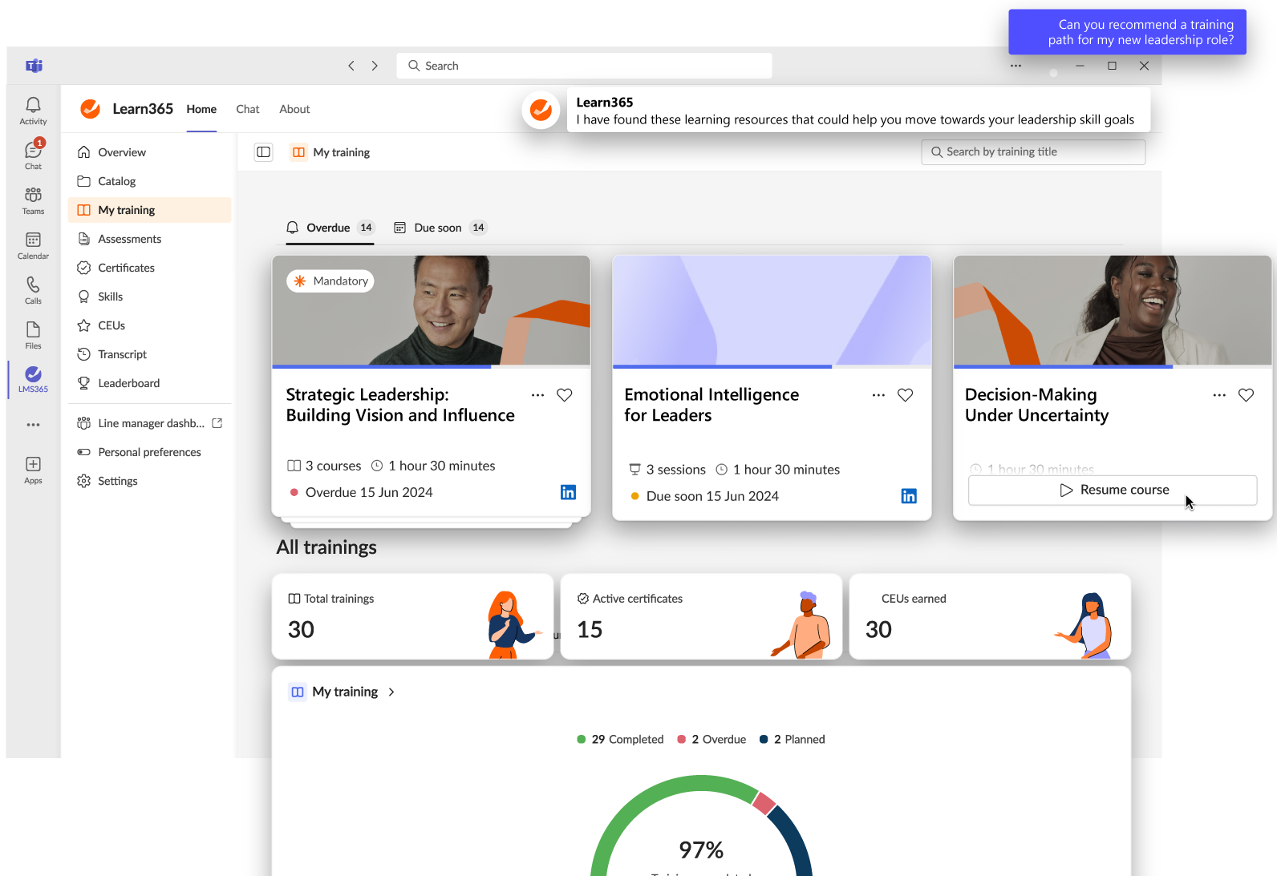Favorite the Strategic Leadership course
1277x876 pixels.
pyautogui.click(x=565, y=395)
